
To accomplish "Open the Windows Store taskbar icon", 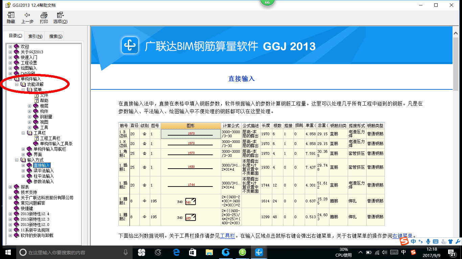I will (x=192, y=252).
